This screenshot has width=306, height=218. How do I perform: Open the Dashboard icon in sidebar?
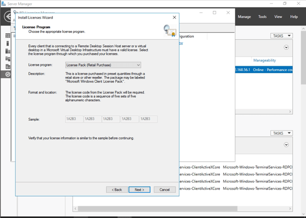(x=7, y=36)
